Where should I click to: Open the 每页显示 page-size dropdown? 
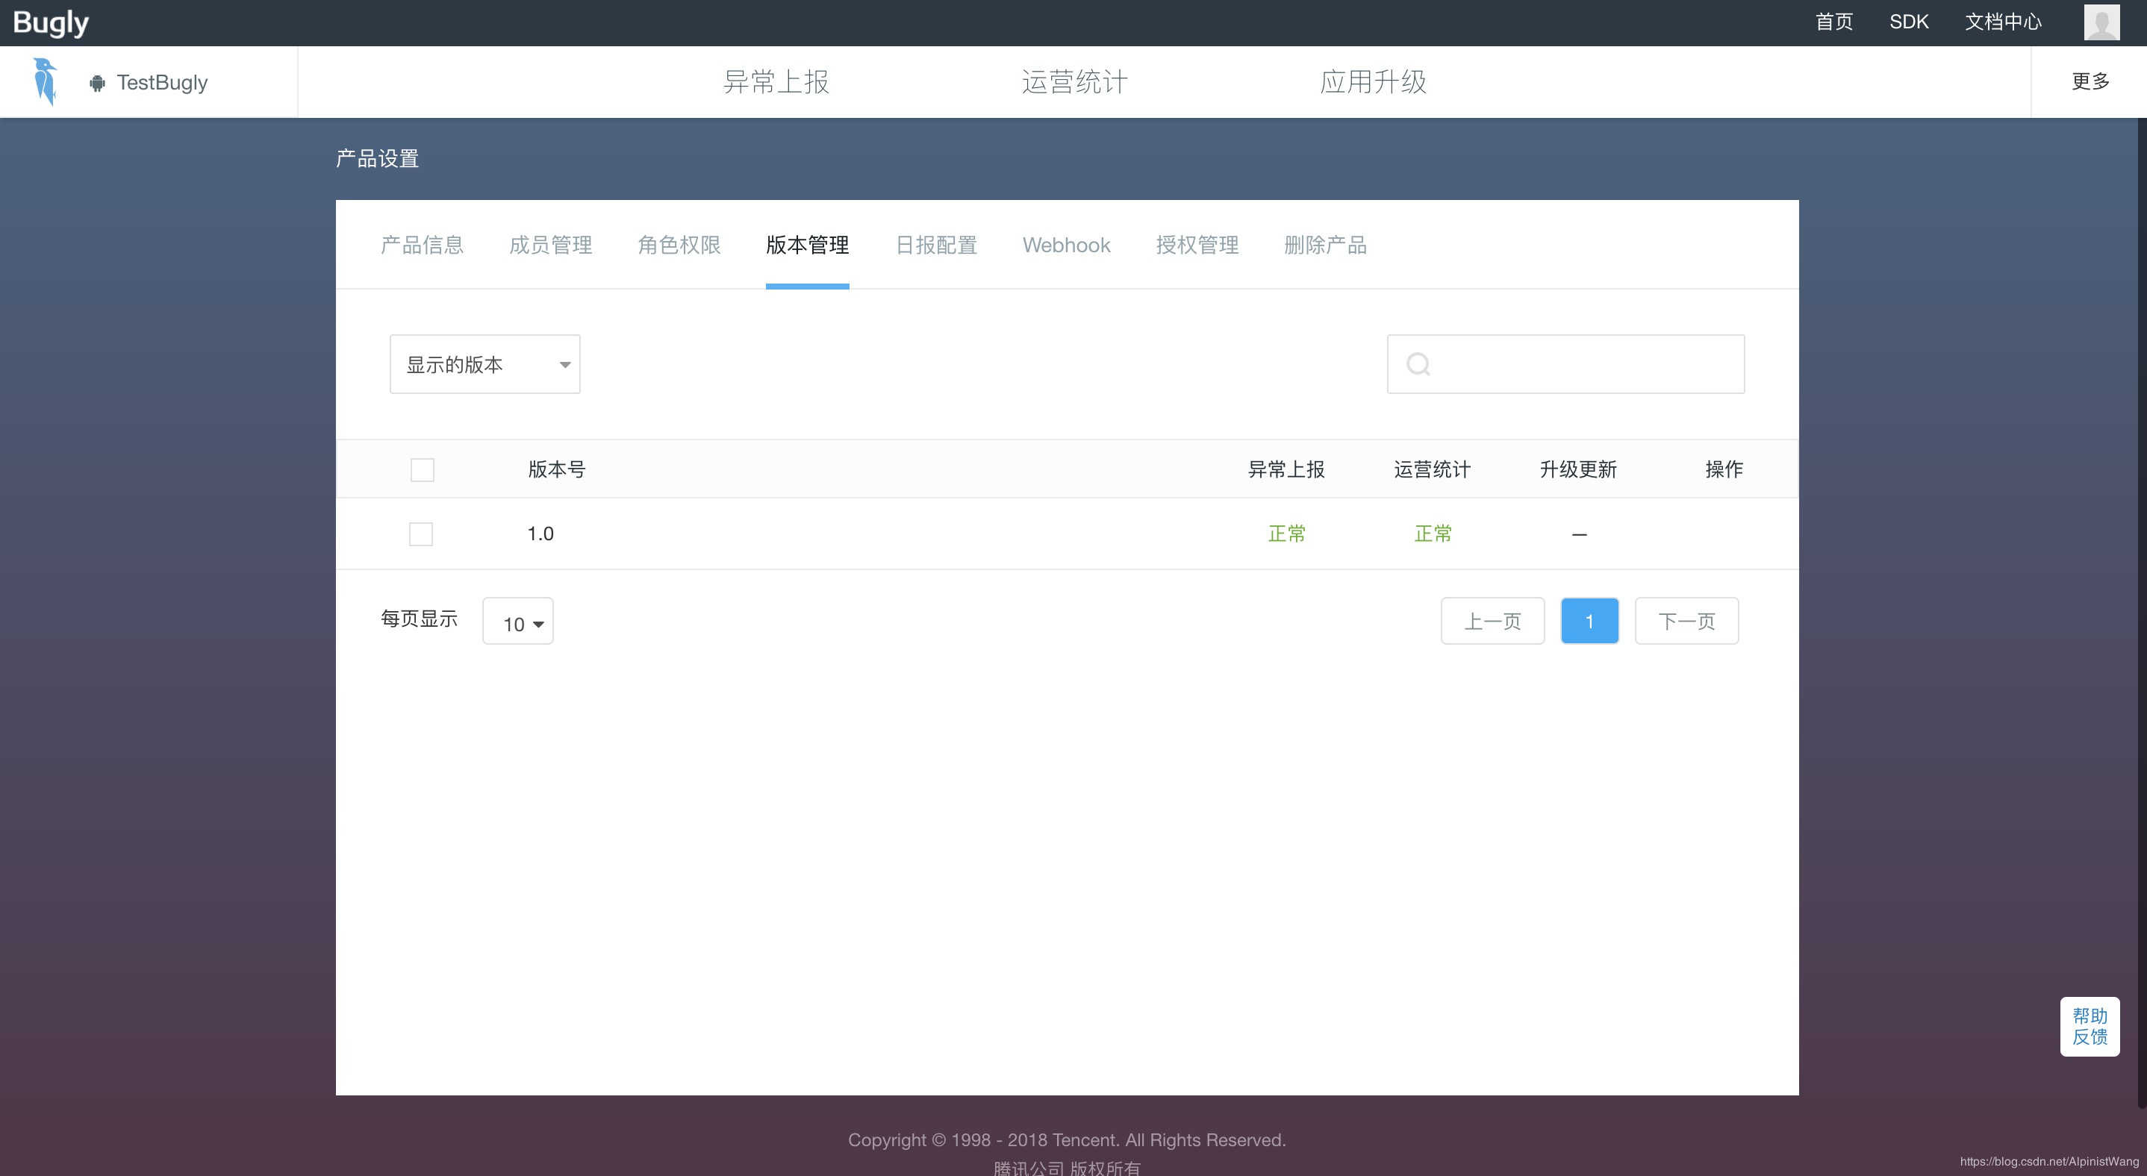pyautogui.click(x=517, y=622)
